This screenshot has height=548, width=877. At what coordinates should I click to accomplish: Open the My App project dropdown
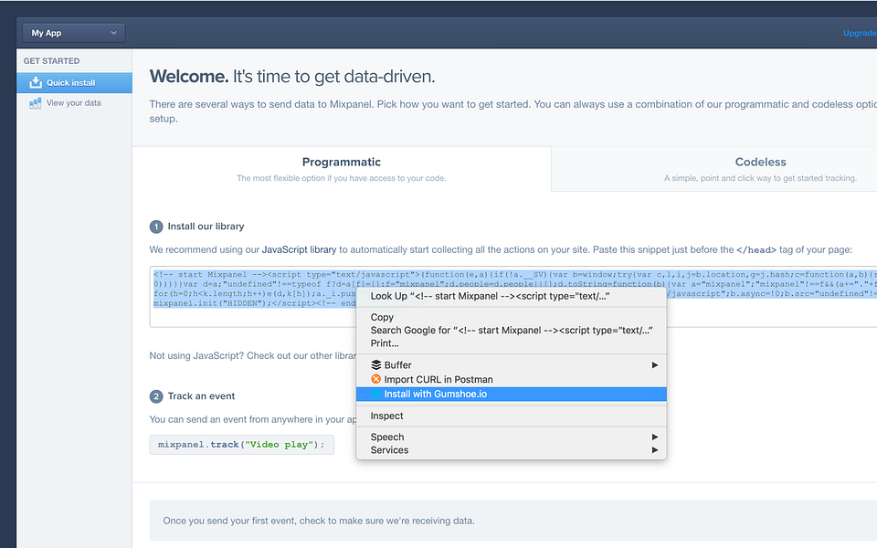74,33
